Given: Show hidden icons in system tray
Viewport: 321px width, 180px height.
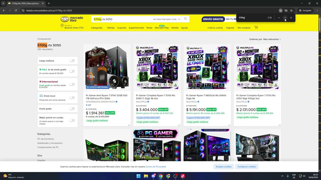Looking at the screenshot, I should 282,176.
